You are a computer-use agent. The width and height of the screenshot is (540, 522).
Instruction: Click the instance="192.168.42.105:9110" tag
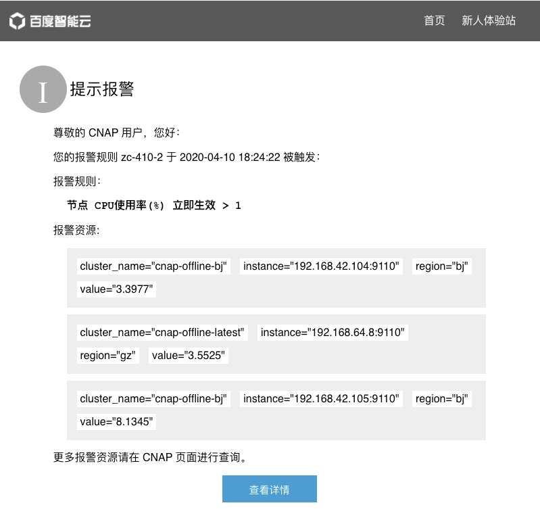click(x=321, y=399)
